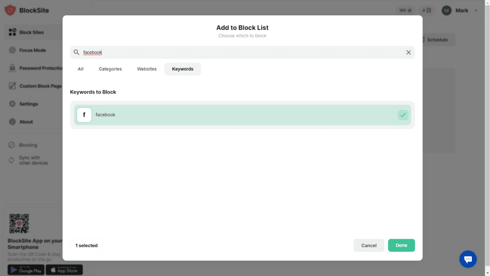Open the Websites tab

pyautogui.click(x=147, y=69)
